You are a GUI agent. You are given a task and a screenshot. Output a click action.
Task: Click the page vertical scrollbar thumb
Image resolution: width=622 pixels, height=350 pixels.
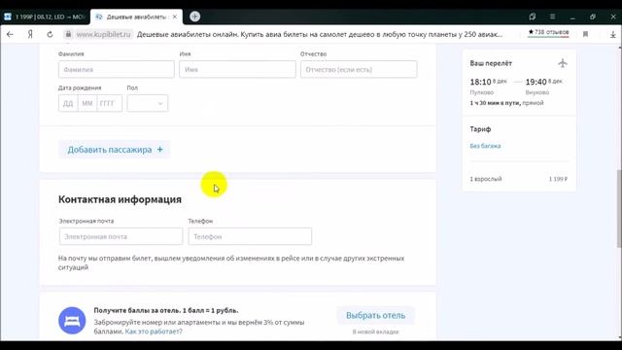pos(619,208)
